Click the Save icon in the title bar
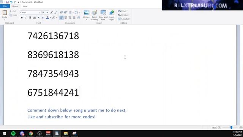This screenshot has width=243, height=137. click(7, 2)
